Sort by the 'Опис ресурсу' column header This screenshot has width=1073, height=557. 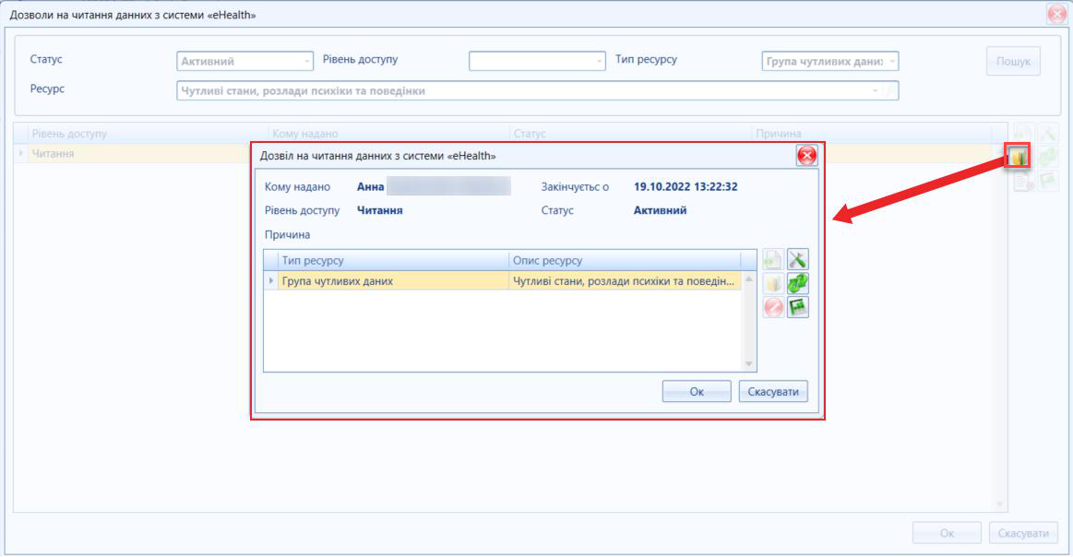tap(625, 261)
